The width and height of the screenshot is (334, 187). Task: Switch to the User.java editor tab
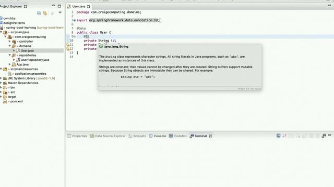tap(79, 6)
